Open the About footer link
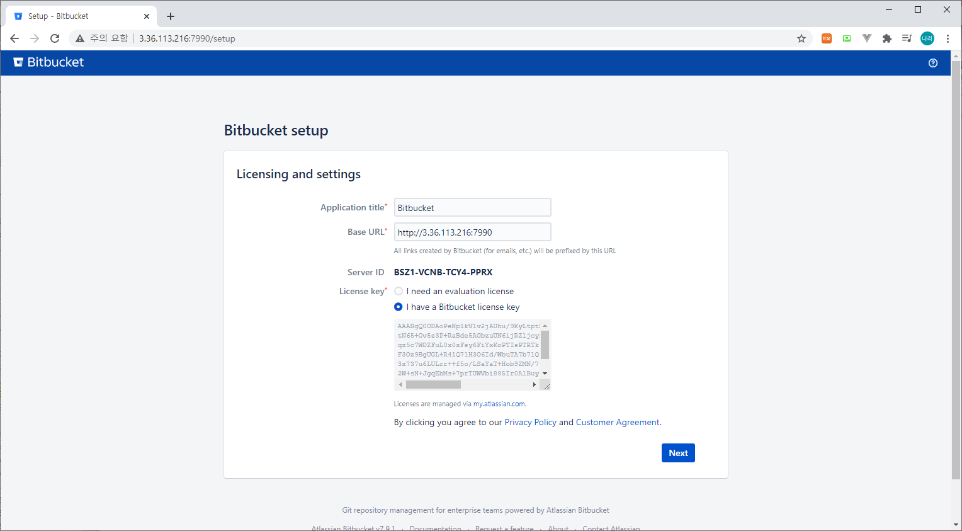The height and width of the screenshot is (531, 962). (x=558, y=528)
